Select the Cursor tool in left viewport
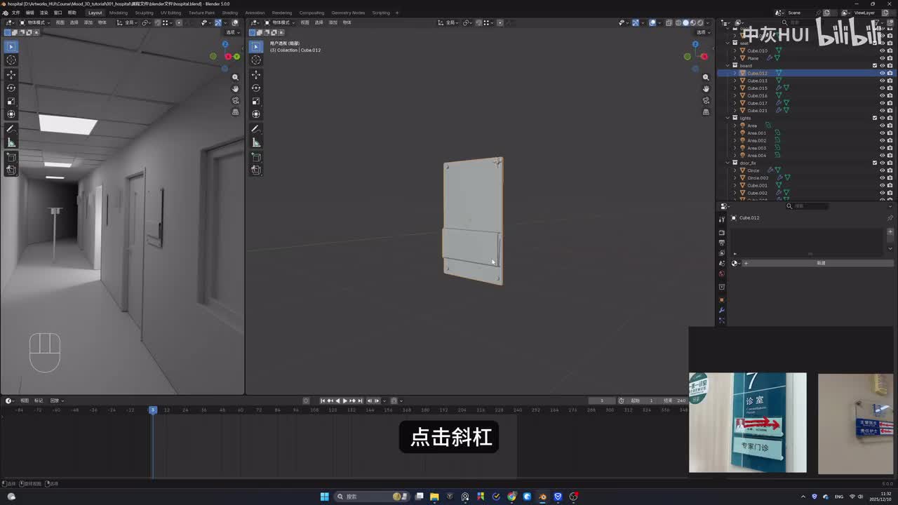Screen dimensions: 898x505 click(x=11, y=60)
